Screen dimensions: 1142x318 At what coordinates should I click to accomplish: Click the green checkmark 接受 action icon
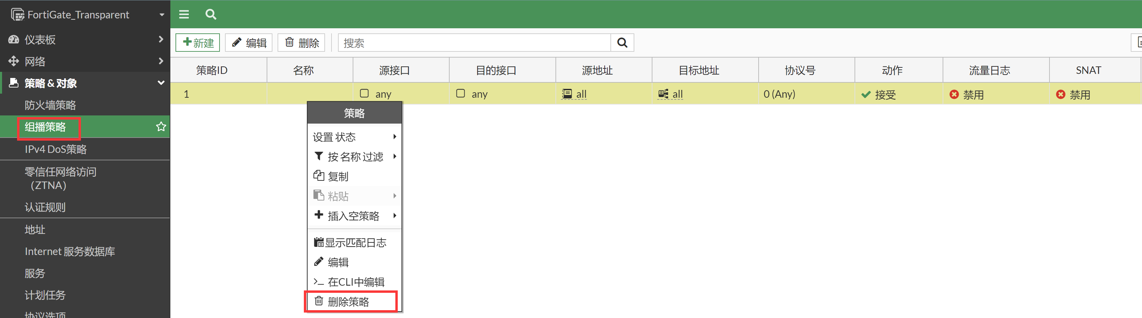tap(865, 94)
